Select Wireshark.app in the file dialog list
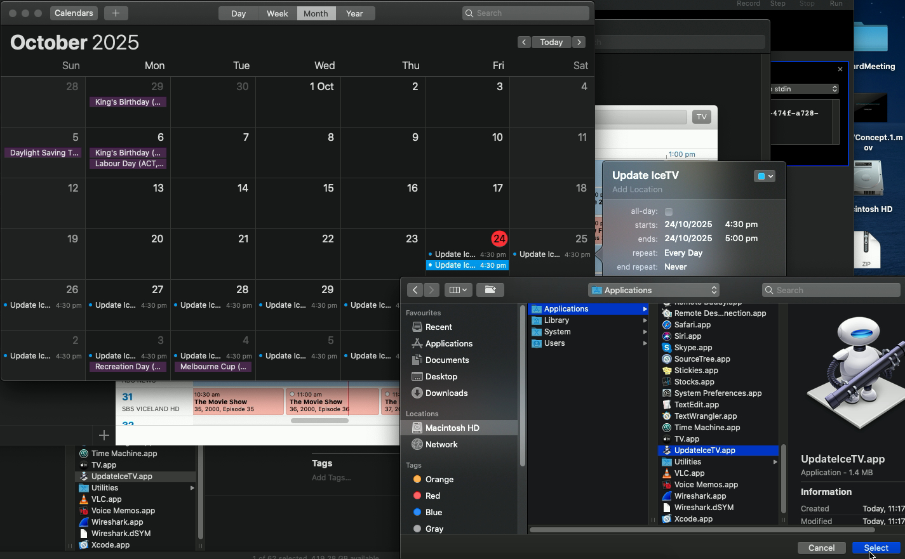 coord(700,496)
